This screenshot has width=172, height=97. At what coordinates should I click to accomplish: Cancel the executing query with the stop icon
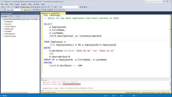point(31,10)
